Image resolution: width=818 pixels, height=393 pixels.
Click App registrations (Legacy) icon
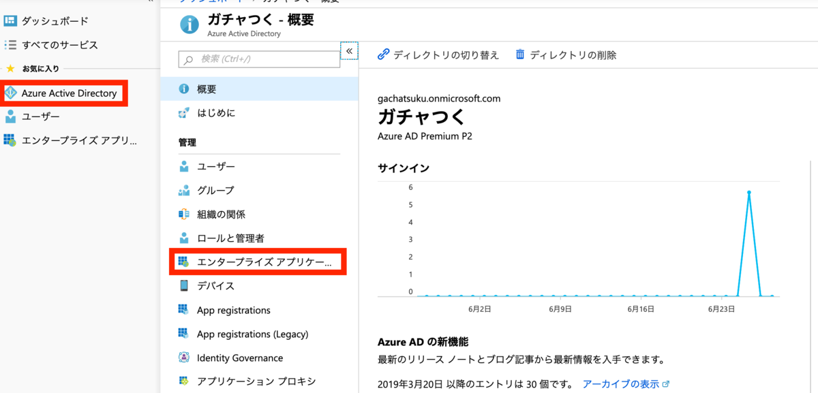183,334
